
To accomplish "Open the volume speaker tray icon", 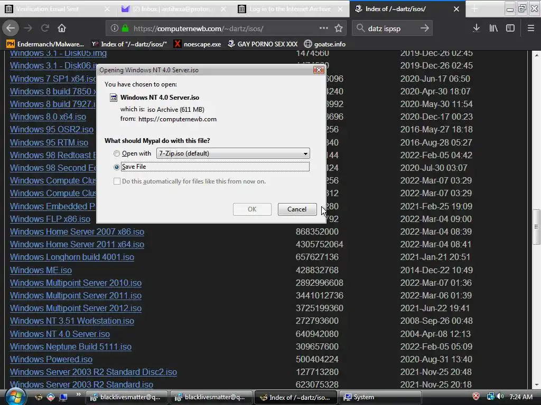I will 501,397.
